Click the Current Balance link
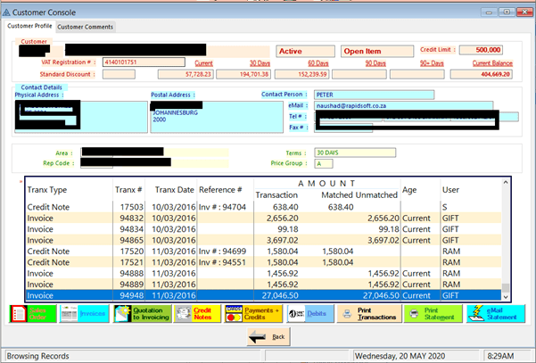The height and width of the screenshot is (363, 536). coord(492,63)
